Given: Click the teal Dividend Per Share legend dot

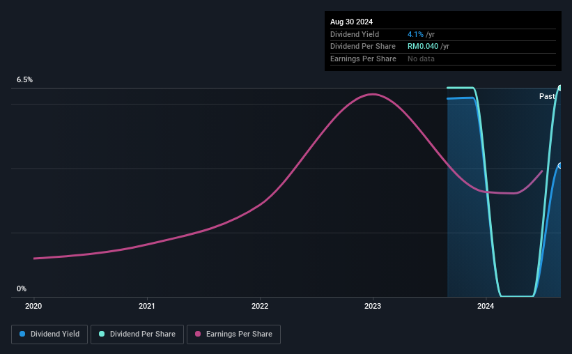Looking at the screenshot, I should coord(102,334).
